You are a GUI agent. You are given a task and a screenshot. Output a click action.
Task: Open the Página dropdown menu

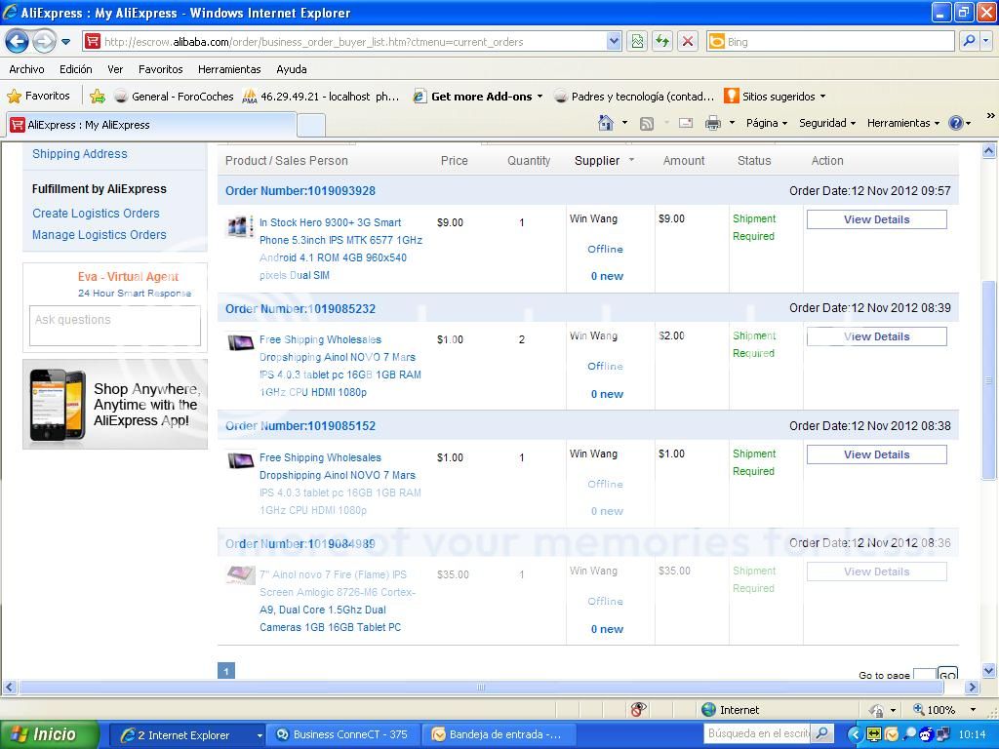767,123
